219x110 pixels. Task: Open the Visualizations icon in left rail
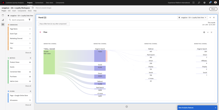click(x=3, y=20)
